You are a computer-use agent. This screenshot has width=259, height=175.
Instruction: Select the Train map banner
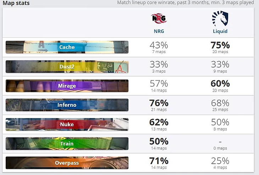click(67, 144)
